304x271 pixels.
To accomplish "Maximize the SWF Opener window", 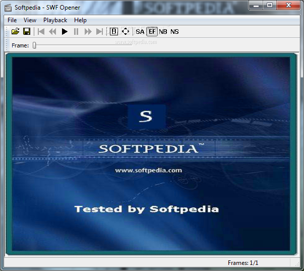I will pos(270,5).
